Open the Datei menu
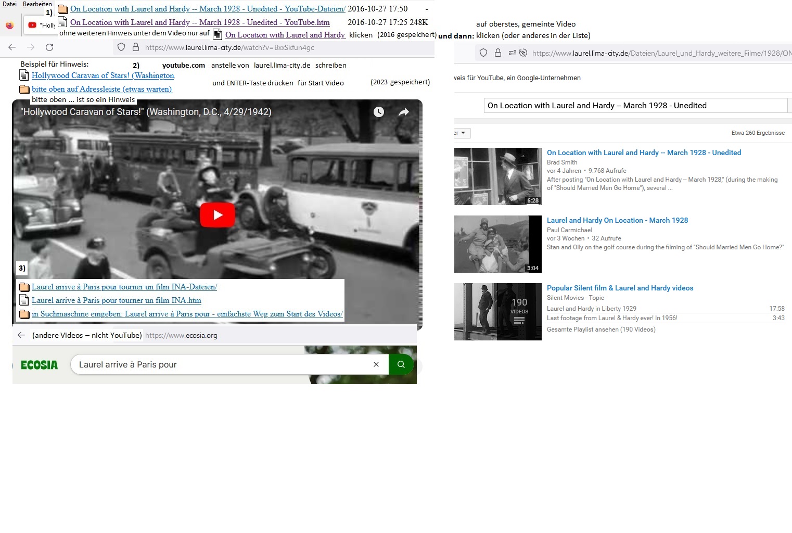 (9, 4)
